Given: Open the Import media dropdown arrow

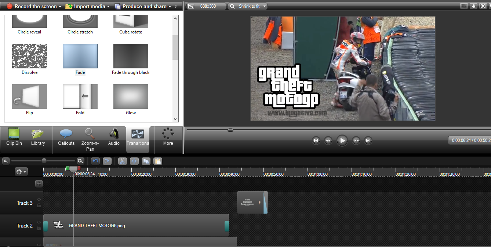Looking at the screenshot, I should point(108,7).
